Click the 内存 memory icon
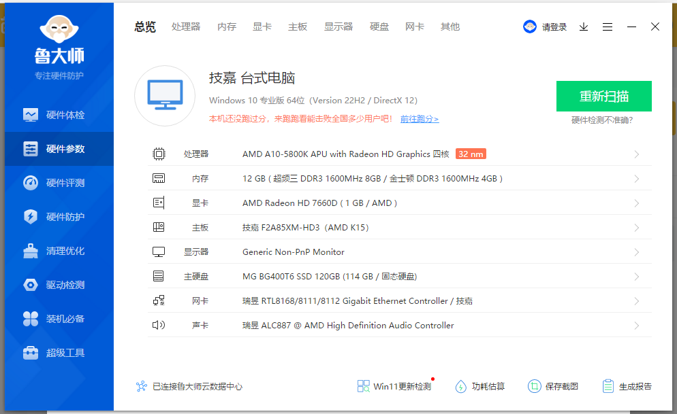The height and width of the screenshot is (414, 677). point(159,178)
